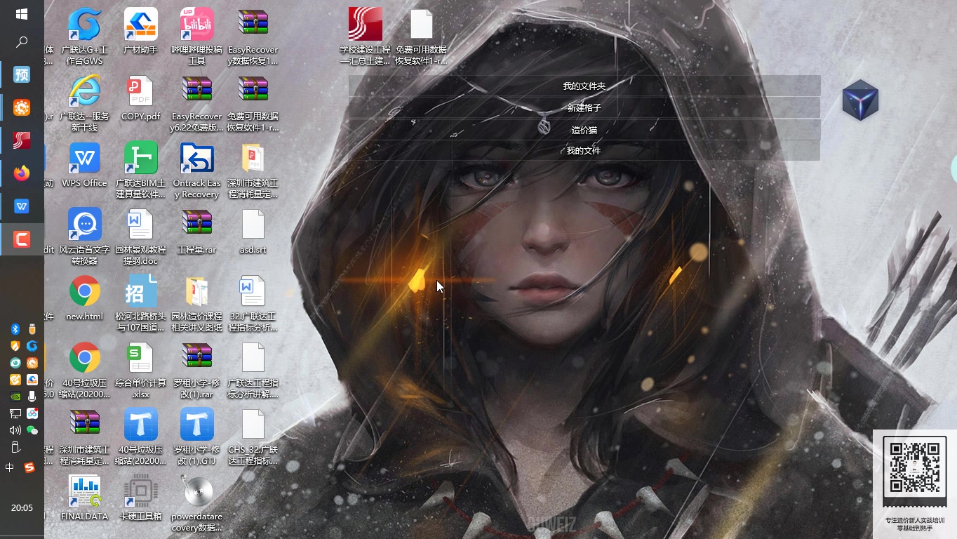Open taskbar search magnifier
The height and width of the screenshot is (539, 957).
(x=22, y=42)
